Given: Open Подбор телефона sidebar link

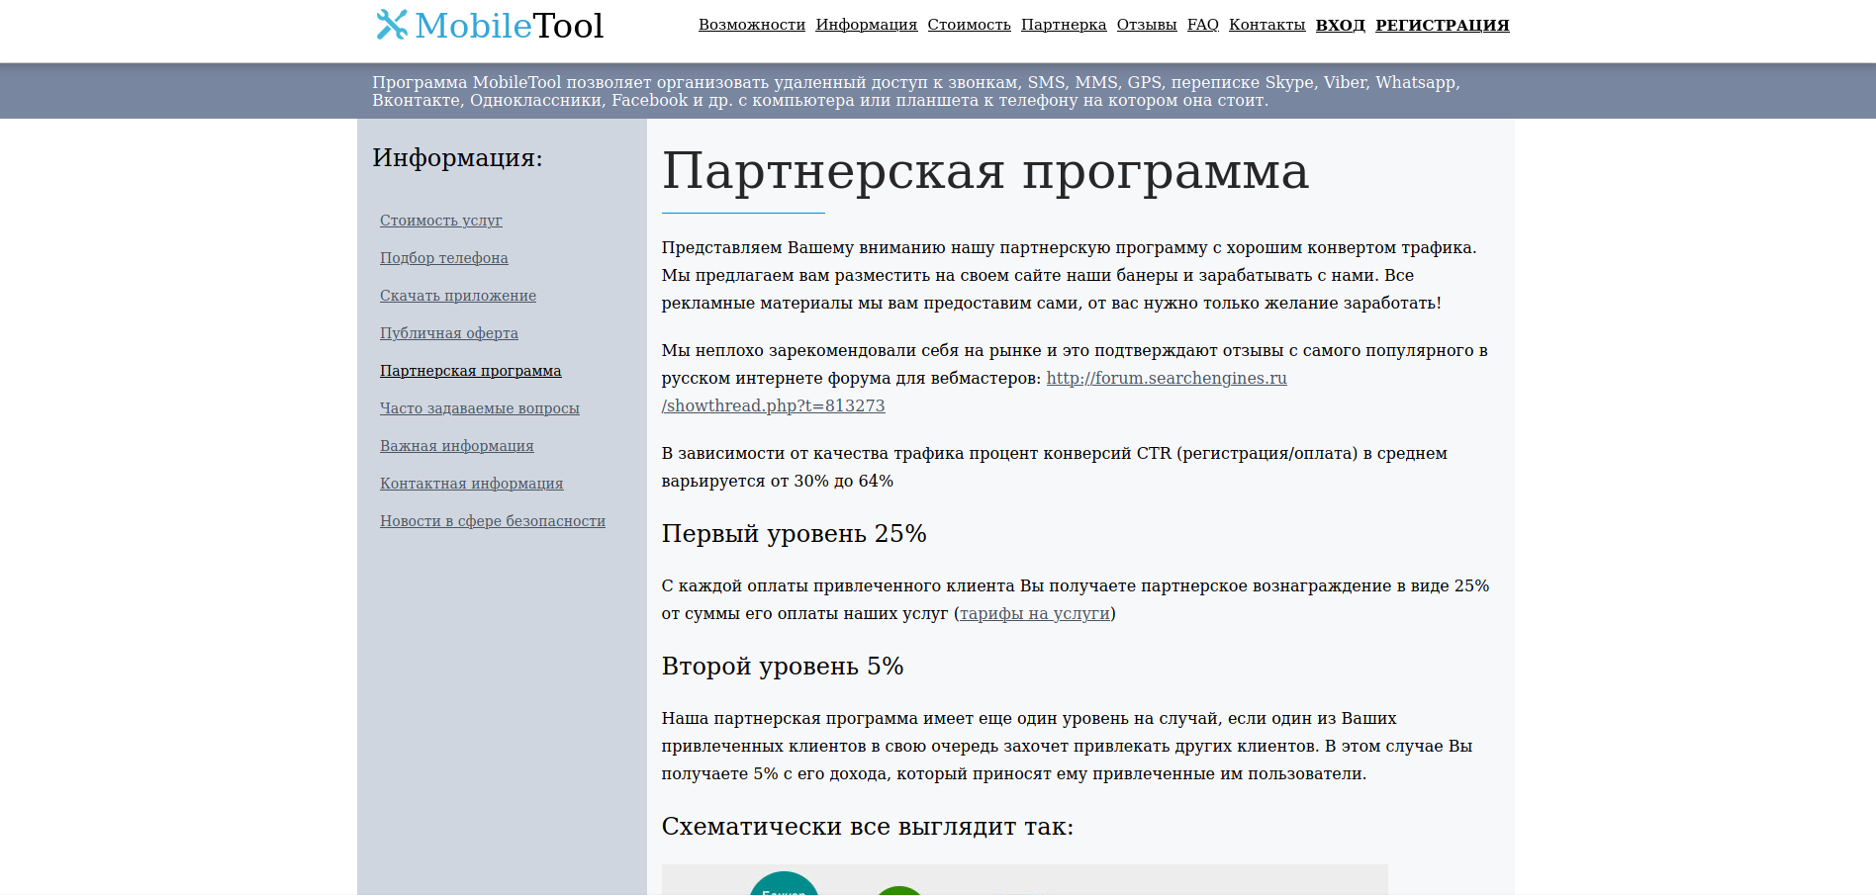Looking at the screenshot, I should [x=444, y=258].
